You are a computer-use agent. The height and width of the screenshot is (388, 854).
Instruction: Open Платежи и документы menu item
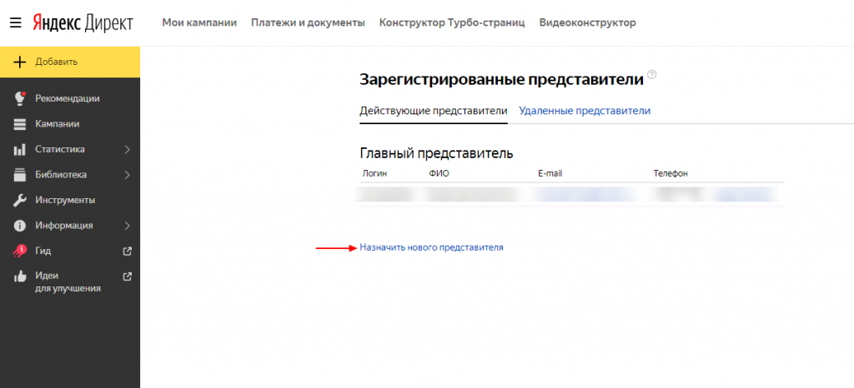[x=308, y=22]
